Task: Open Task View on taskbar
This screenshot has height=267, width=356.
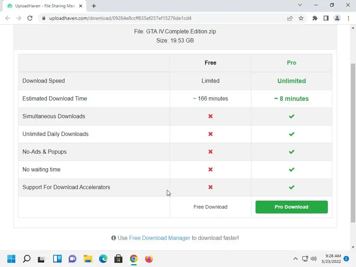Action: (x=42, y=259)
